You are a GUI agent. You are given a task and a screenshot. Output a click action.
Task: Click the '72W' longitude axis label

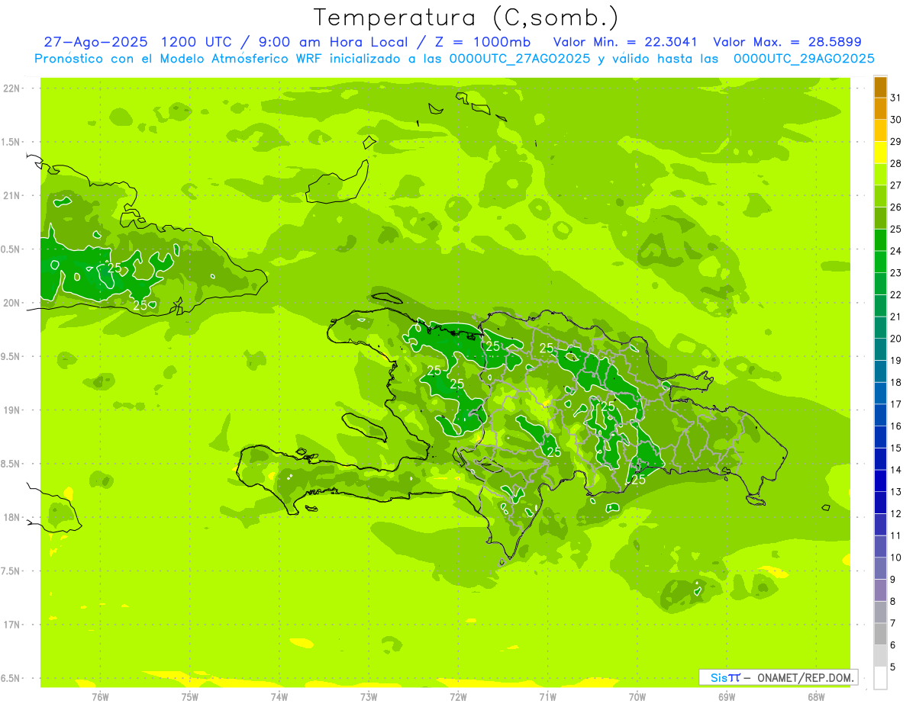click(x=458, y=697)
